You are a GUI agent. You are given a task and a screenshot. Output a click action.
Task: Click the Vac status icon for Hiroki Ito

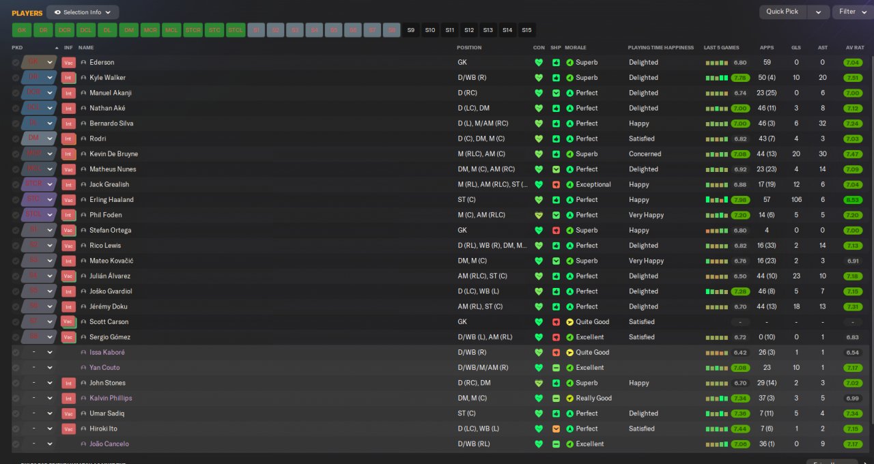click(68, 429)
